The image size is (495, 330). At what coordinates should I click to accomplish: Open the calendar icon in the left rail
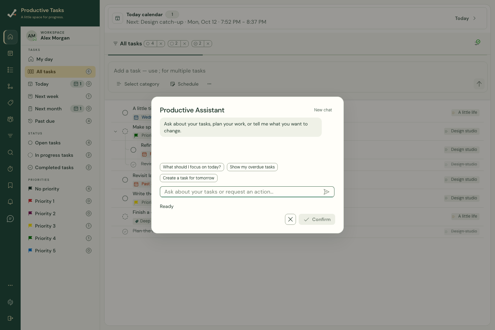[10, 53]
